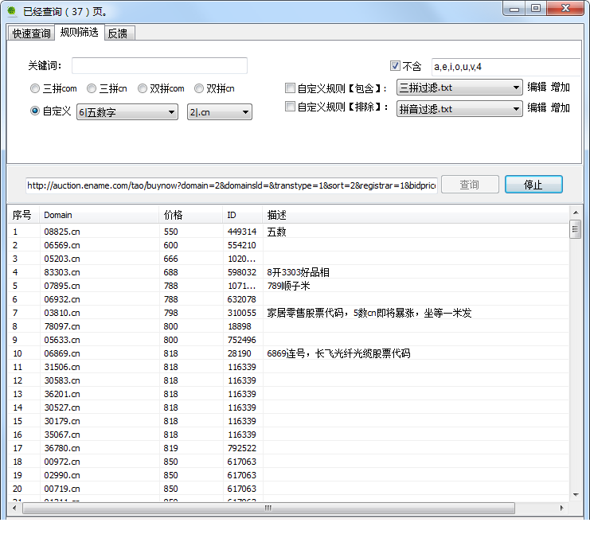590x538 pixels.
Task: Select row 30527.cn
Action: [x=288, y=407]
